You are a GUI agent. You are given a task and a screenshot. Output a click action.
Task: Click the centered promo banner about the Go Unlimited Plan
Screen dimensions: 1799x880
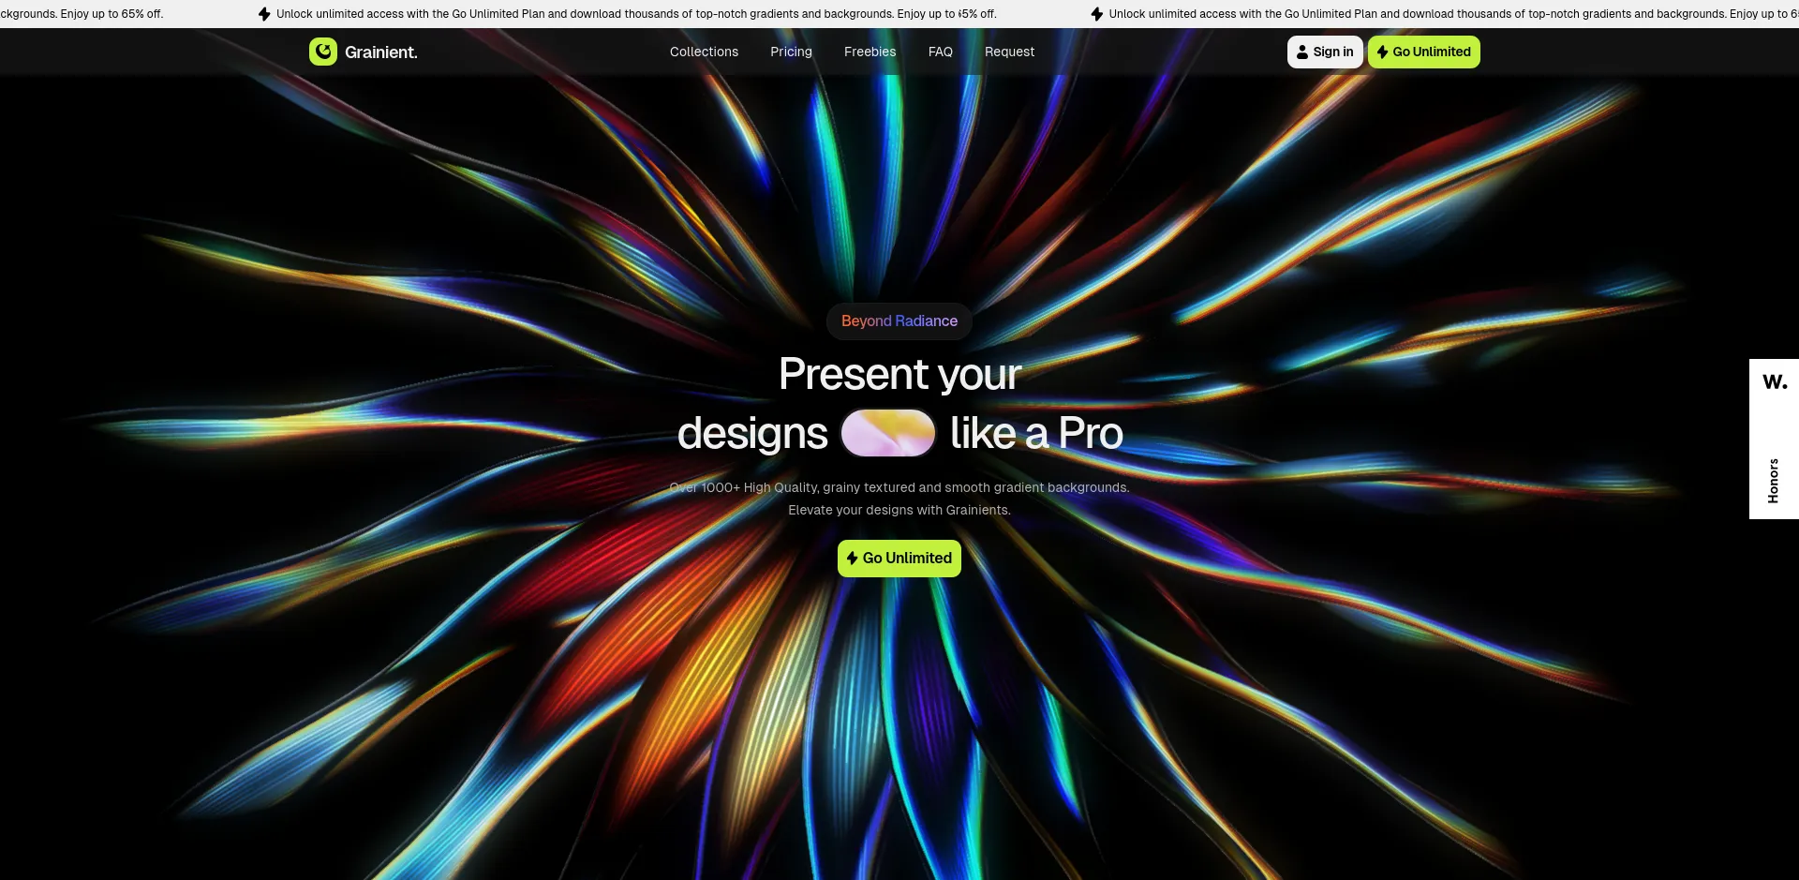pyautogui.click(x=628, y=14)
